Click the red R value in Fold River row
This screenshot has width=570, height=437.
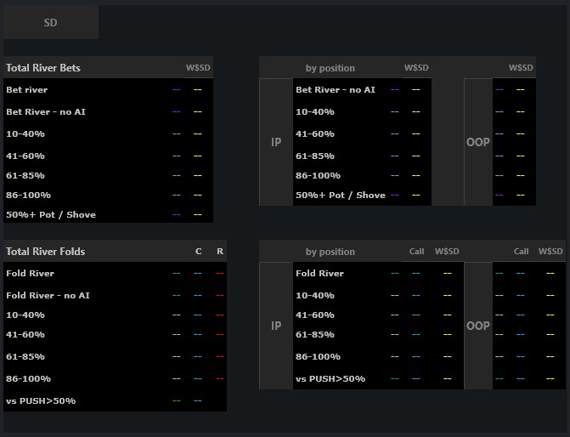coord(220,274)
